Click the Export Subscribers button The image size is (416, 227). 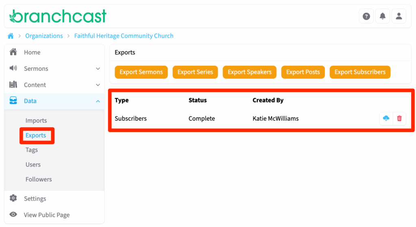[360, 72]
